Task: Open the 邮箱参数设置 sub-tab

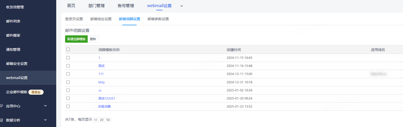Action: pyautogui.click(x=158, y=19)
